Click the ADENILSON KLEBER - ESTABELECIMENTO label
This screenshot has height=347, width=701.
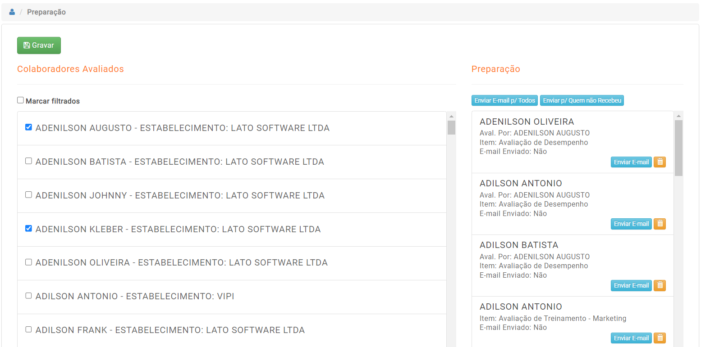[x=178, y=230]
